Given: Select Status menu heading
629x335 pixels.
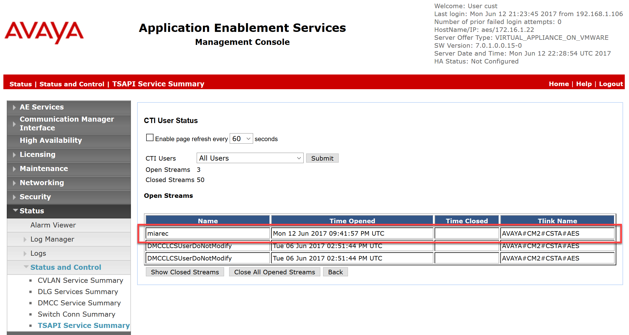Looking at the screenshot, I should (x=32, y=211).
